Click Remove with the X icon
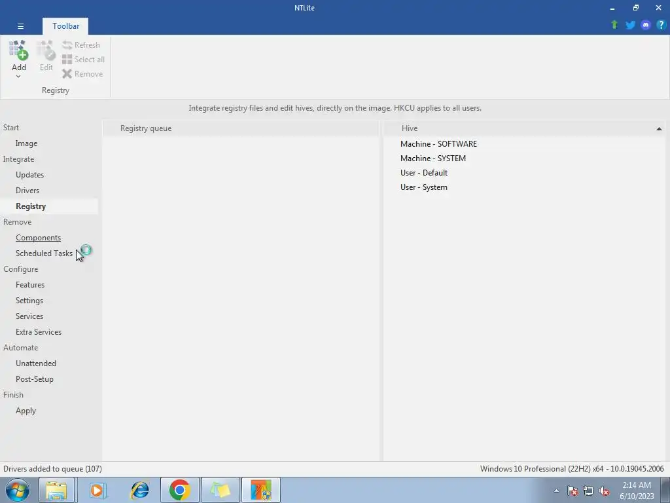Image resolution: width=670 pixels, height=503 pixels. click(x=82, y=74)
